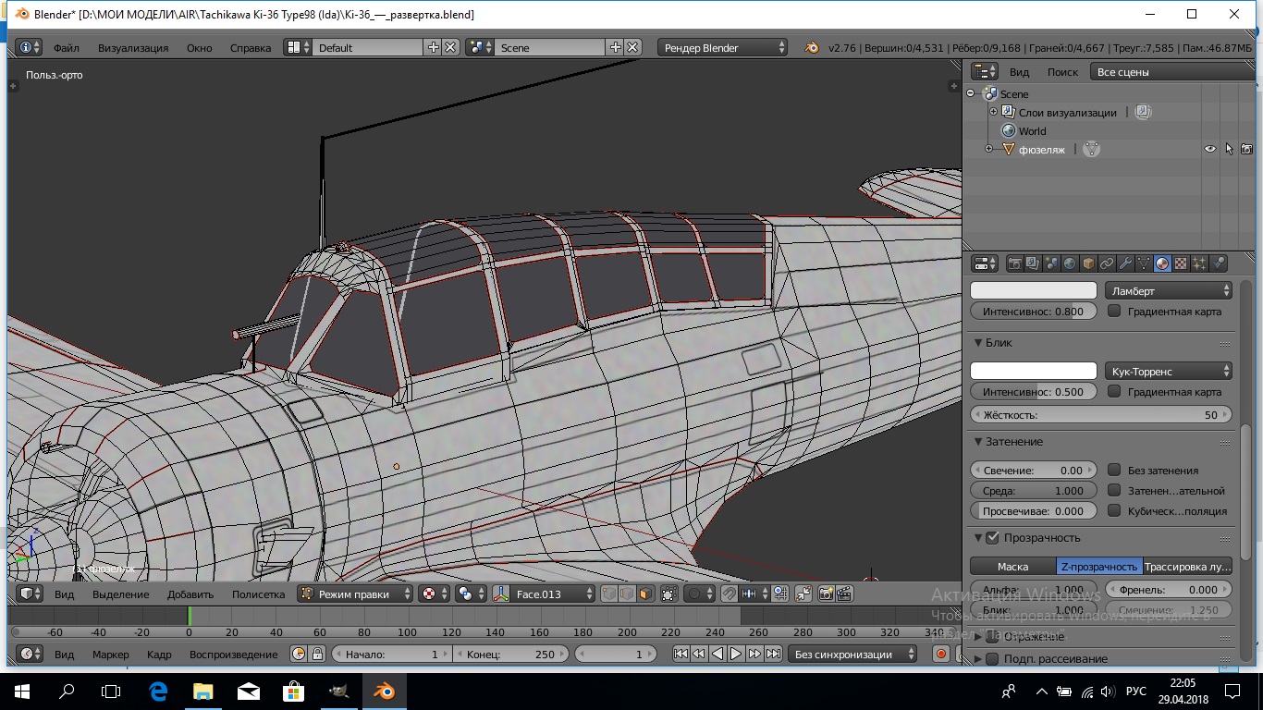Open the Particles properties tab
The height and width of the screenshot is (710, 1263).
click(1199, 263)
